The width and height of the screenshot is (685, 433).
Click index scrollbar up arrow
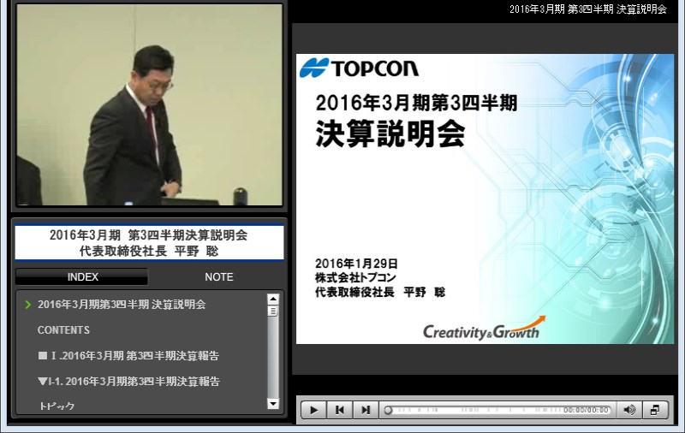click(273, 299)
